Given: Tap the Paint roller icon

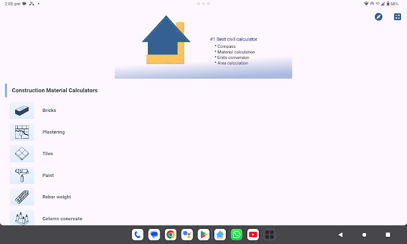Looking at the screenshot, I should [x=22, y=175].
